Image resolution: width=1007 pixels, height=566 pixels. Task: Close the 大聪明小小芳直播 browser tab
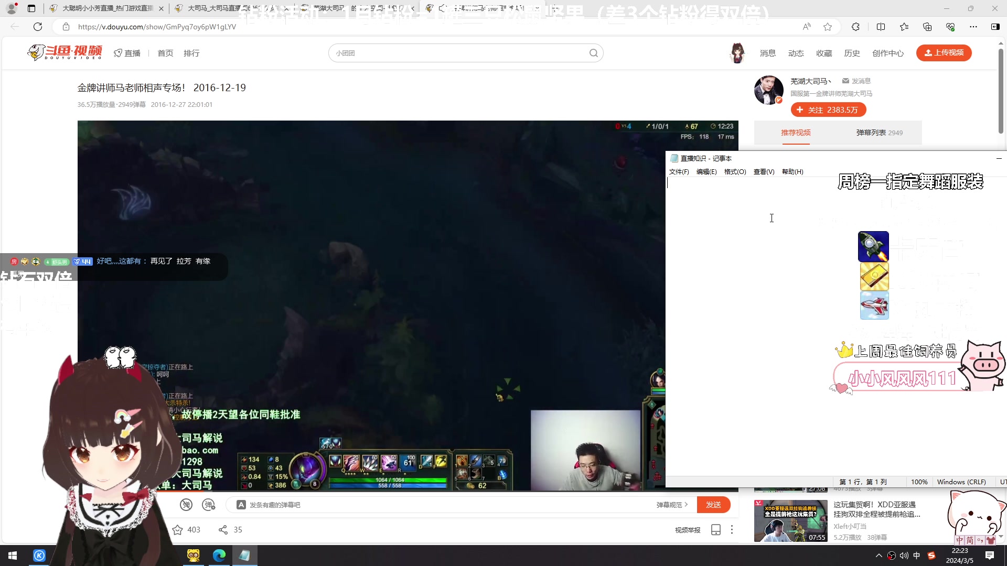click(x=160, y=8)
